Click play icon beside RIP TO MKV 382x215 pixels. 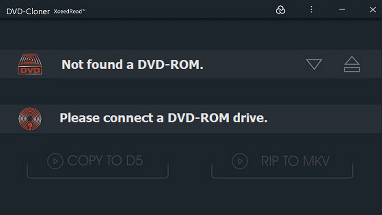(x=240, y=161)
